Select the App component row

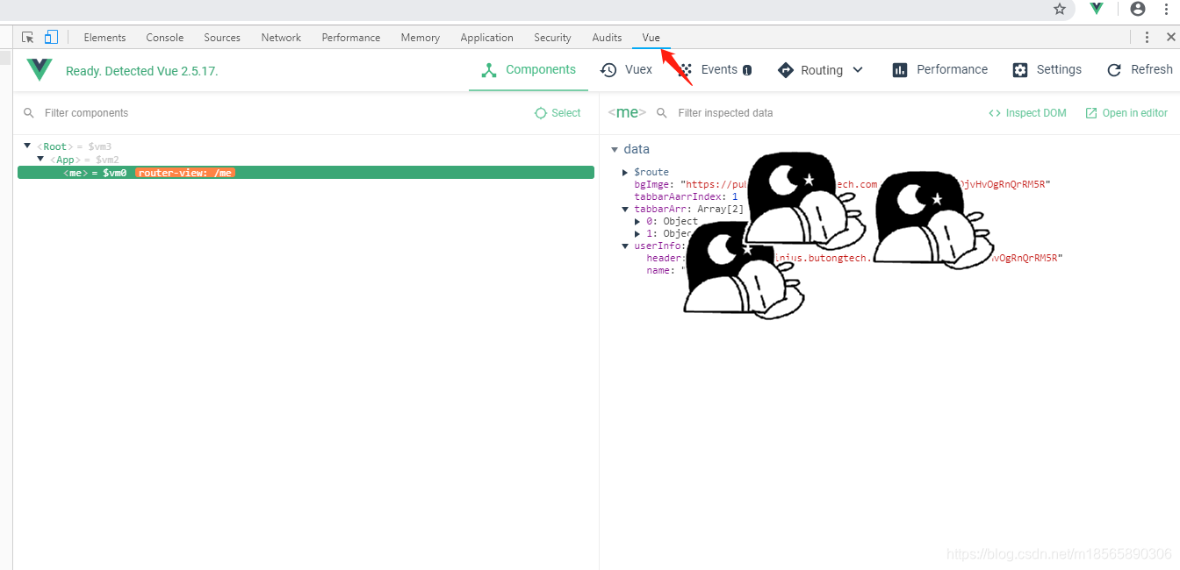pos(306,160)
